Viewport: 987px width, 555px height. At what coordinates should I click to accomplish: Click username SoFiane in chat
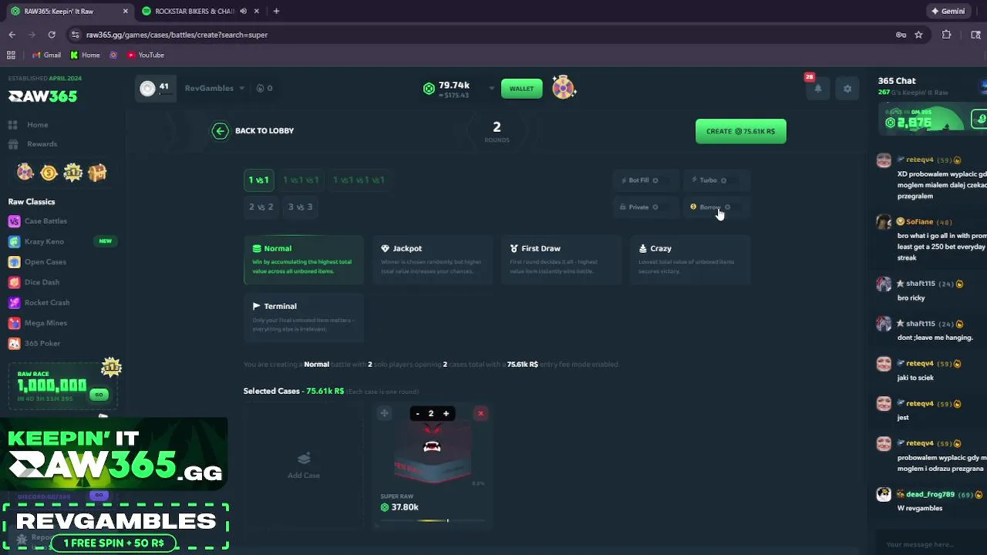(919, 222)
